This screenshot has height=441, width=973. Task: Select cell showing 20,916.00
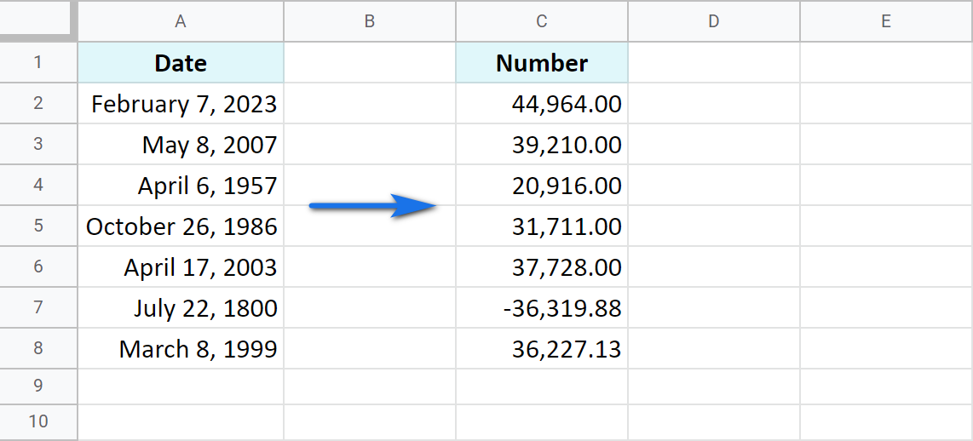coord(542,185)
